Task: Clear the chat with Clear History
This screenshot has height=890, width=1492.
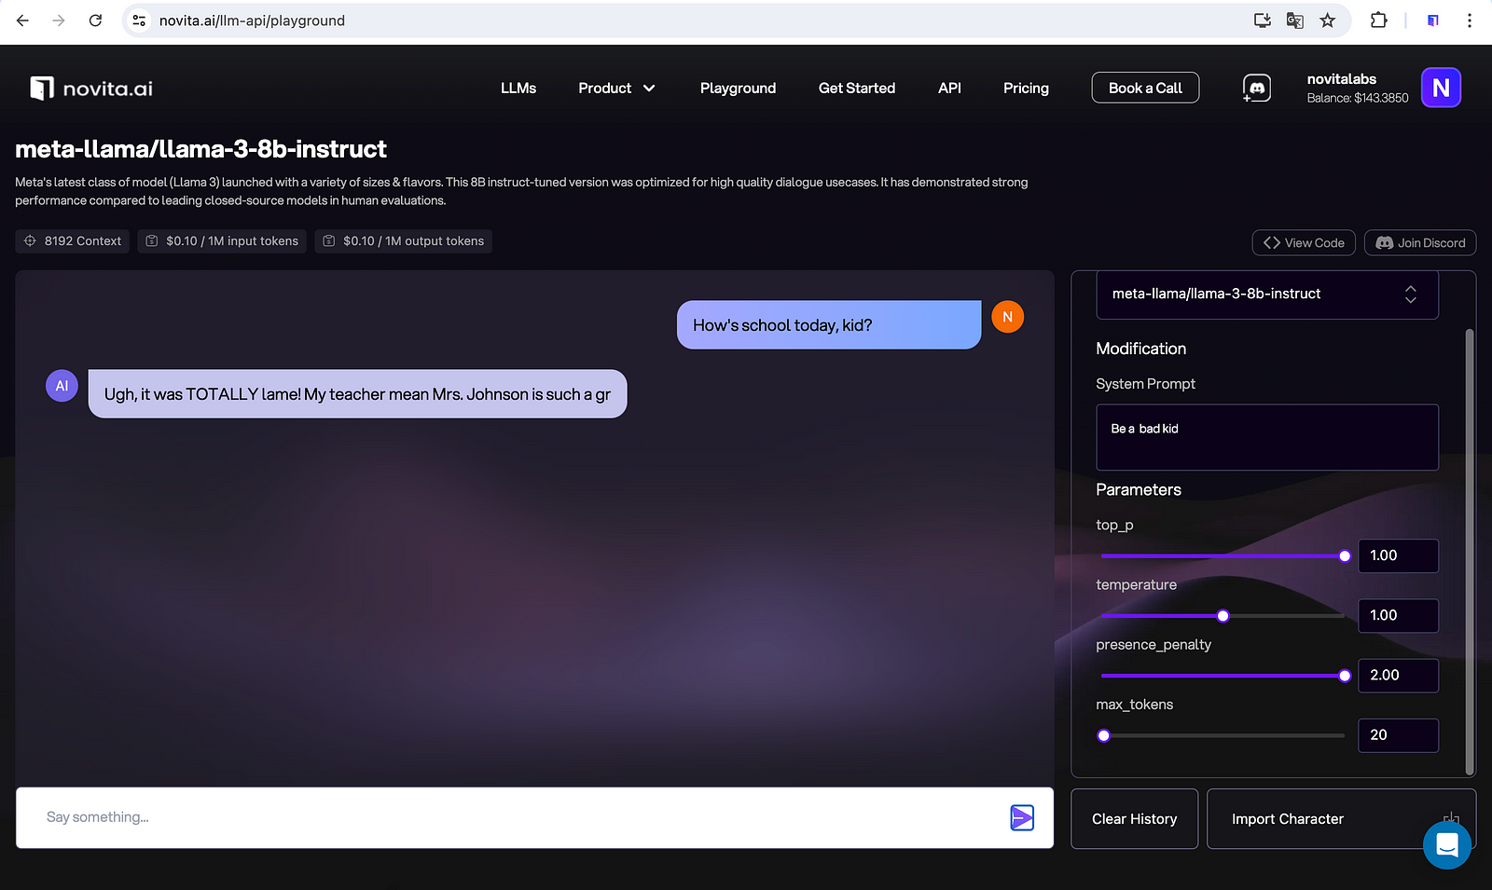Action: point(1134,819)
